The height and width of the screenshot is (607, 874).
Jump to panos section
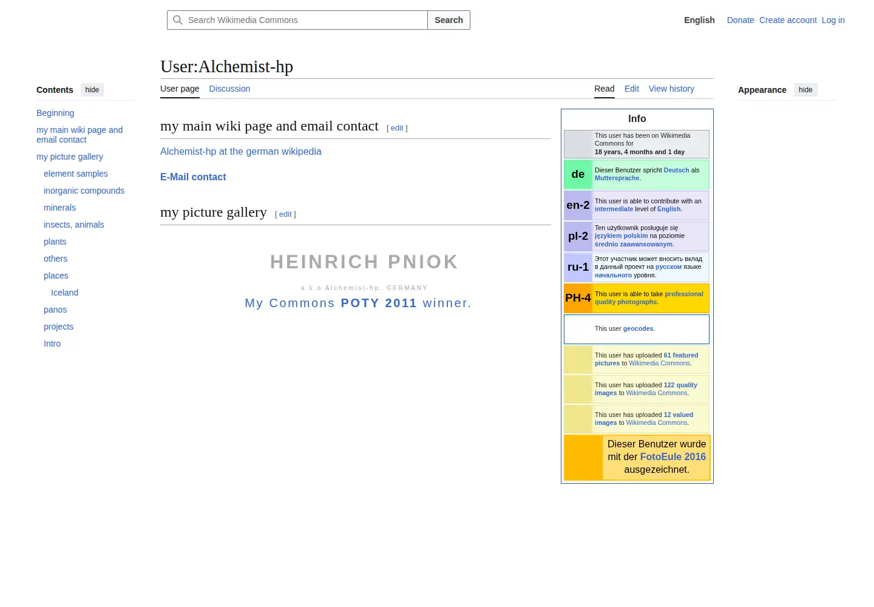pos(55,310)
